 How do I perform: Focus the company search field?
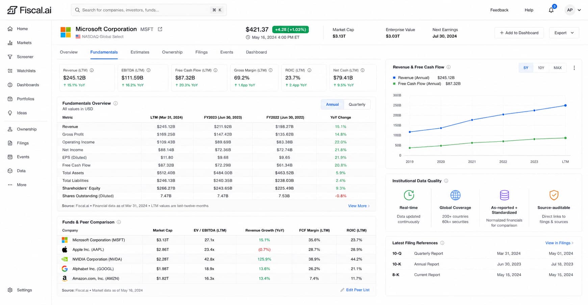(x=149, y=10)
